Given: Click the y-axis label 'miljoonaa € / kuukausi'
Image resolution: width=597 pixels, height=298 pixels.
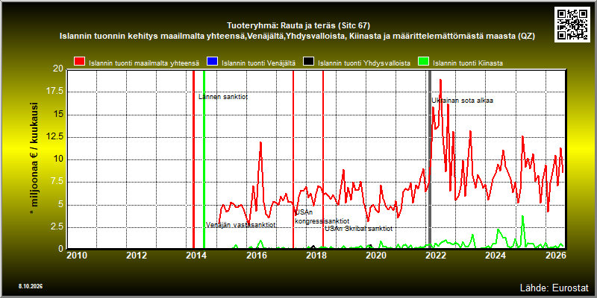Looking at the screenshot, I should (34, 159).
